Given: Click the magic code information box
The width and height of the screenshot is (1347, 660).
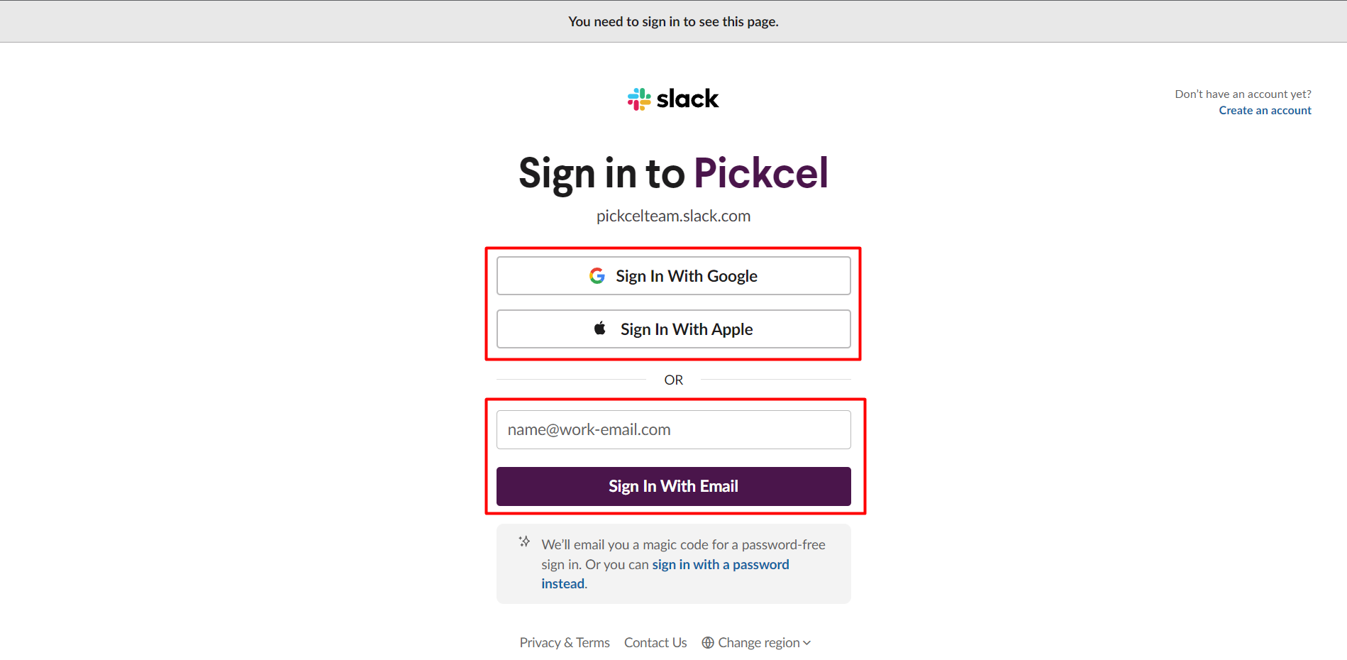Looking at the screenshot, I should [x=673, y=563].
